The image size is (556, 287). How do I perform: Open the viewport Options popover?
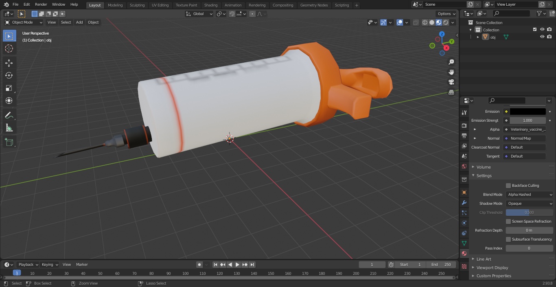446,14
